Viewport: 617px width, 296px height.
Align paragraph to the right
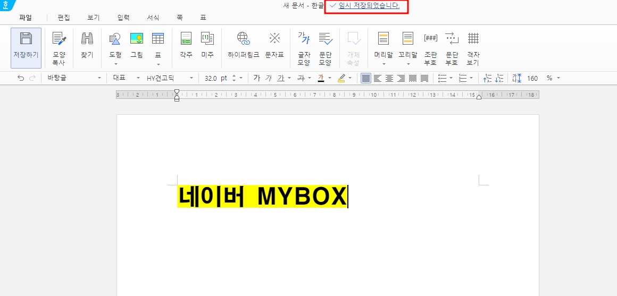point(401,78)
